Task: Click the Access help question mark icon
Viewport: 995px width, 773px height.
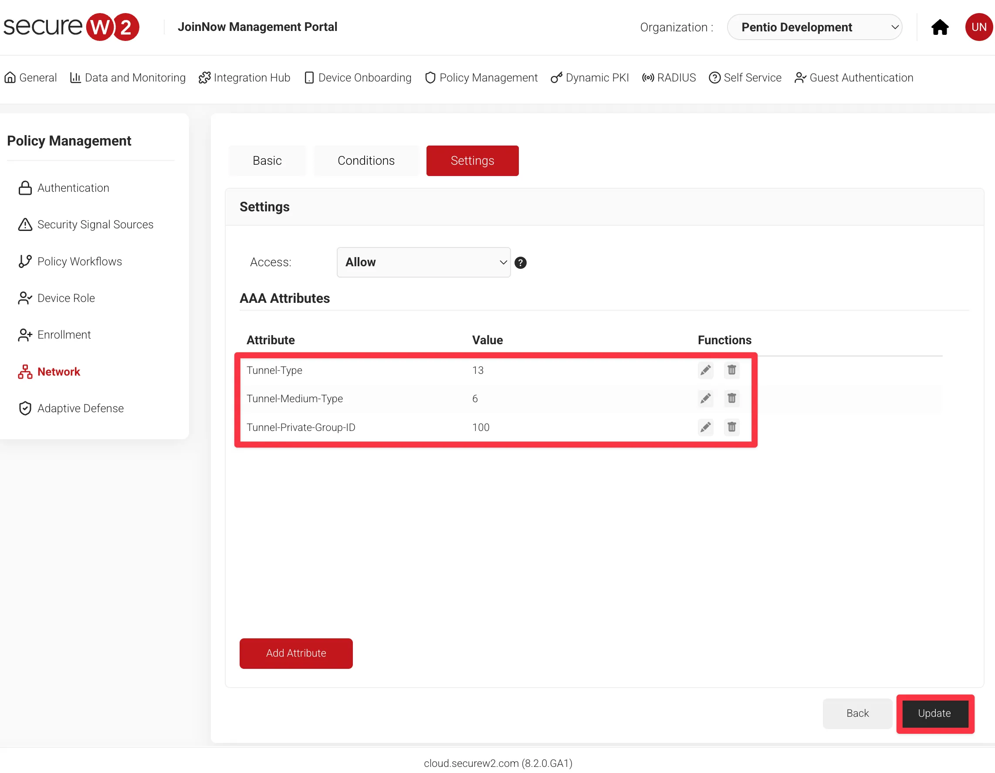Action: click(520, 262)
